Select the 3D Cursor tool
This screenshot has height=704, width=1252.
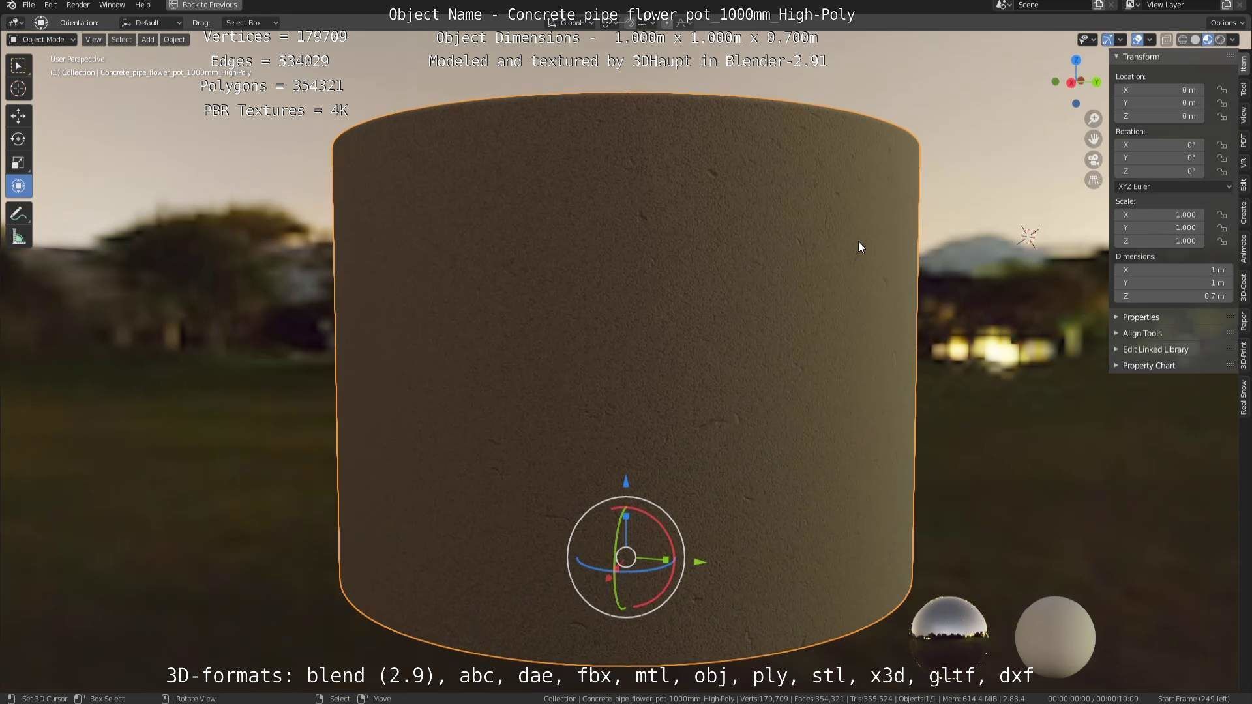(x=18, y=89)
